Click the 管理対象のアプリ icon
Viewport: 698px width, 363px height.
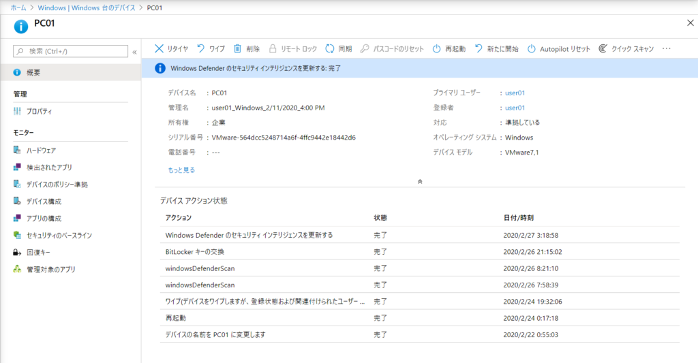(x=17, y=269)
